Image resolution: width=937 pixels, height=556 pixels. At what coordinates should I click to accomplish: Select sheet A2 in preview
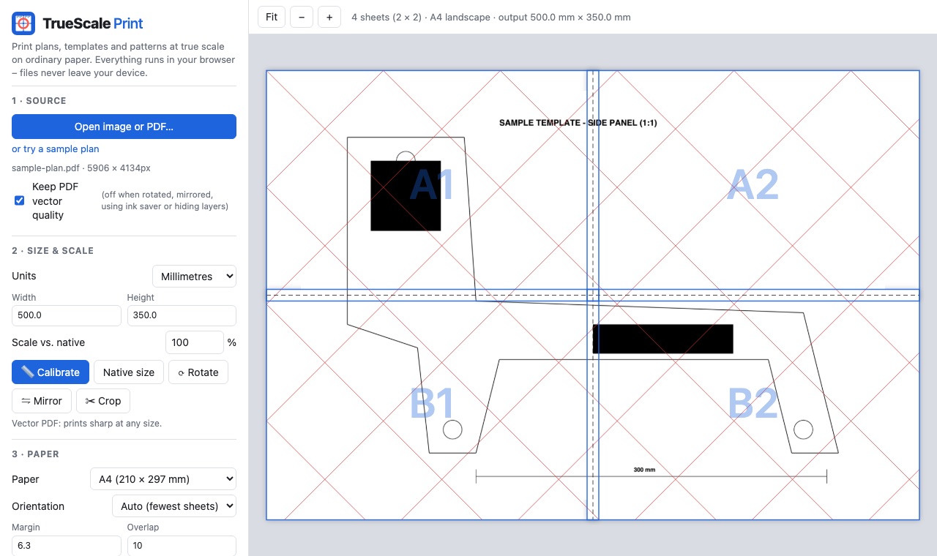pyautogui.click(x=753, y=185)
